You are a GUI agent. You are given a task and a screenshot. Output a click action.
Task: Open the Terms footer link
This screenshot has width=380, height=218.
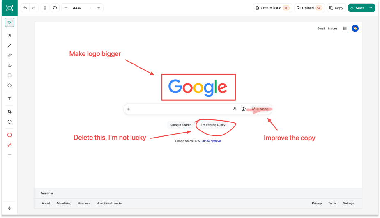(332, 204)
